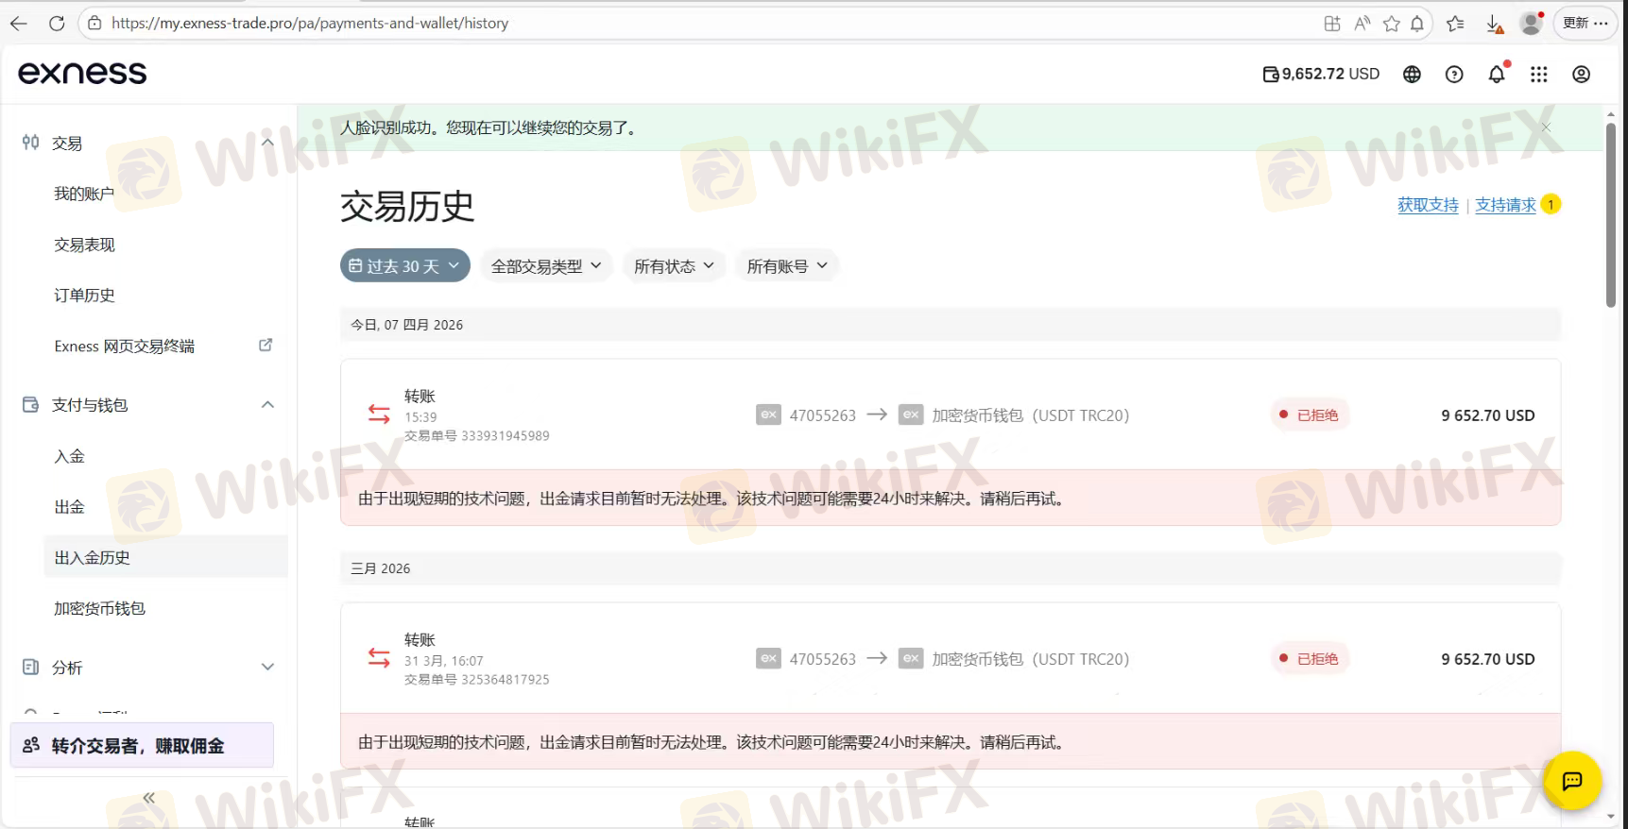Click the 支付与钱包 wallet icon in sidebar

coord(30,405)
